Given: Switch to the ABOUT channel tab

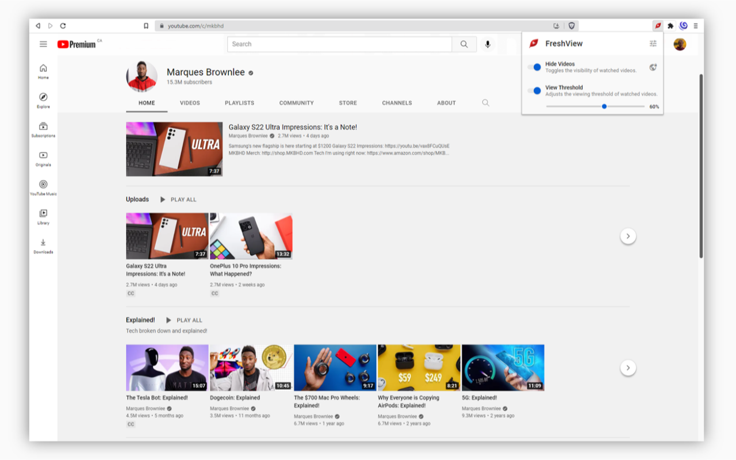Looking at the screenshot, I should click(446, 103).
